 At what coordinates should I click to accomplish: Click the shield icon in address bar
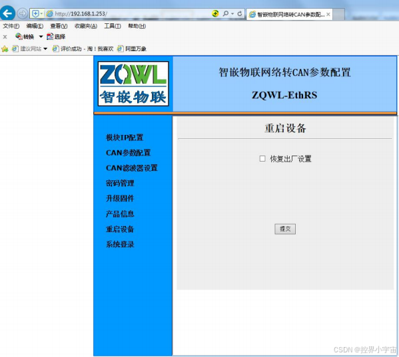coord(35,14)
